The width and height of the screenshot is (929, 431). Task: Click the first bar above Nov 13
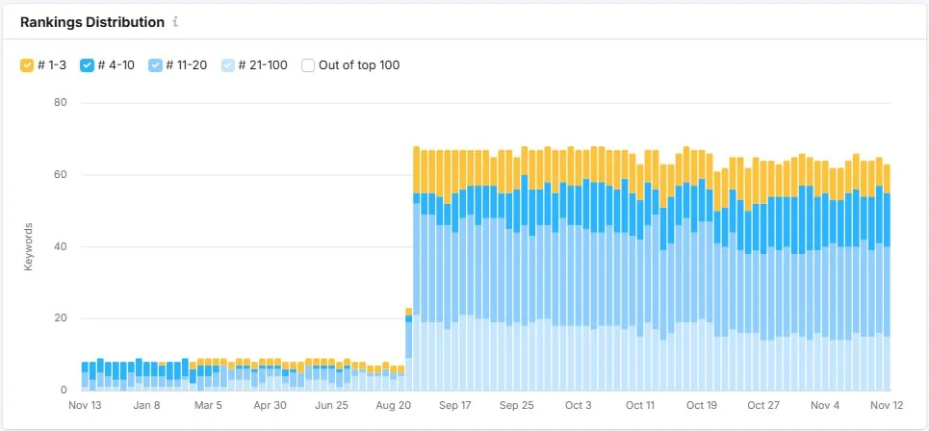(85, 376)
